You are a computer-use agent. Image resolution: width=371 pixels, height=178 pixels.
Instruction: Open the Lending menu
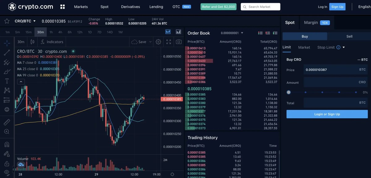156,7
